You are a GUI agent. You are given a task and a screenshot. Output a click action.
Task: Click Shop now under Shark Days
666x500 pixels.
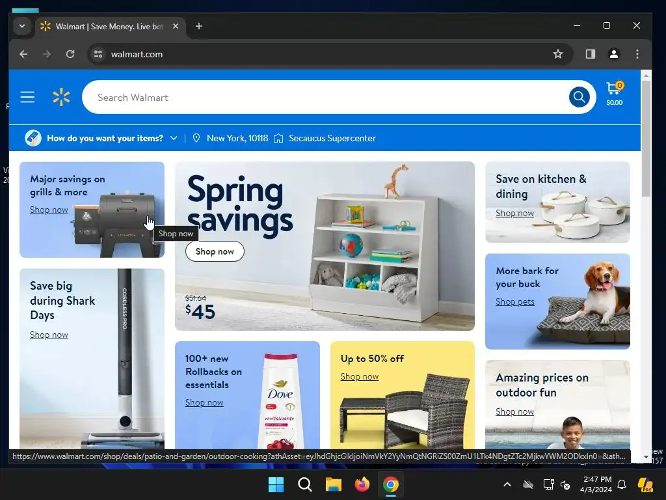pyautogui.click(x=49, y=335)
